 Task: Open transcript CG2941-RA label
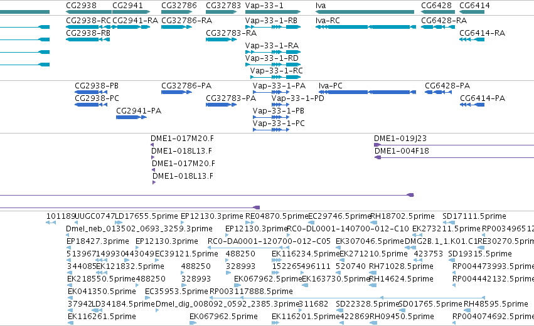point(135,21)
